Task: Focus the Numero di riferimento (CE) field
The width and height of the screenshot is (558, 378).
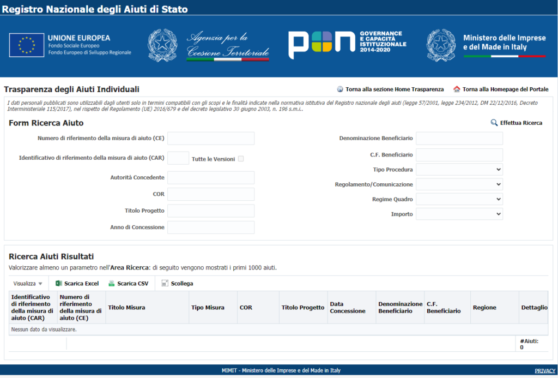Action: point(211,138)
